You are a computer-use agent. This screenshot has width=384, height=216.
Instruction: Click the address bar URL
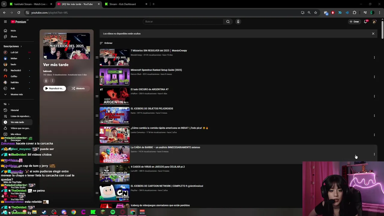point(49,13)
